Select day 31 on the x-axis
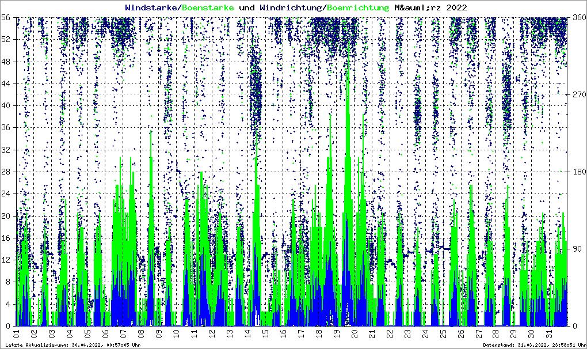Screen dimensions: 587x349 pos(549,334)
